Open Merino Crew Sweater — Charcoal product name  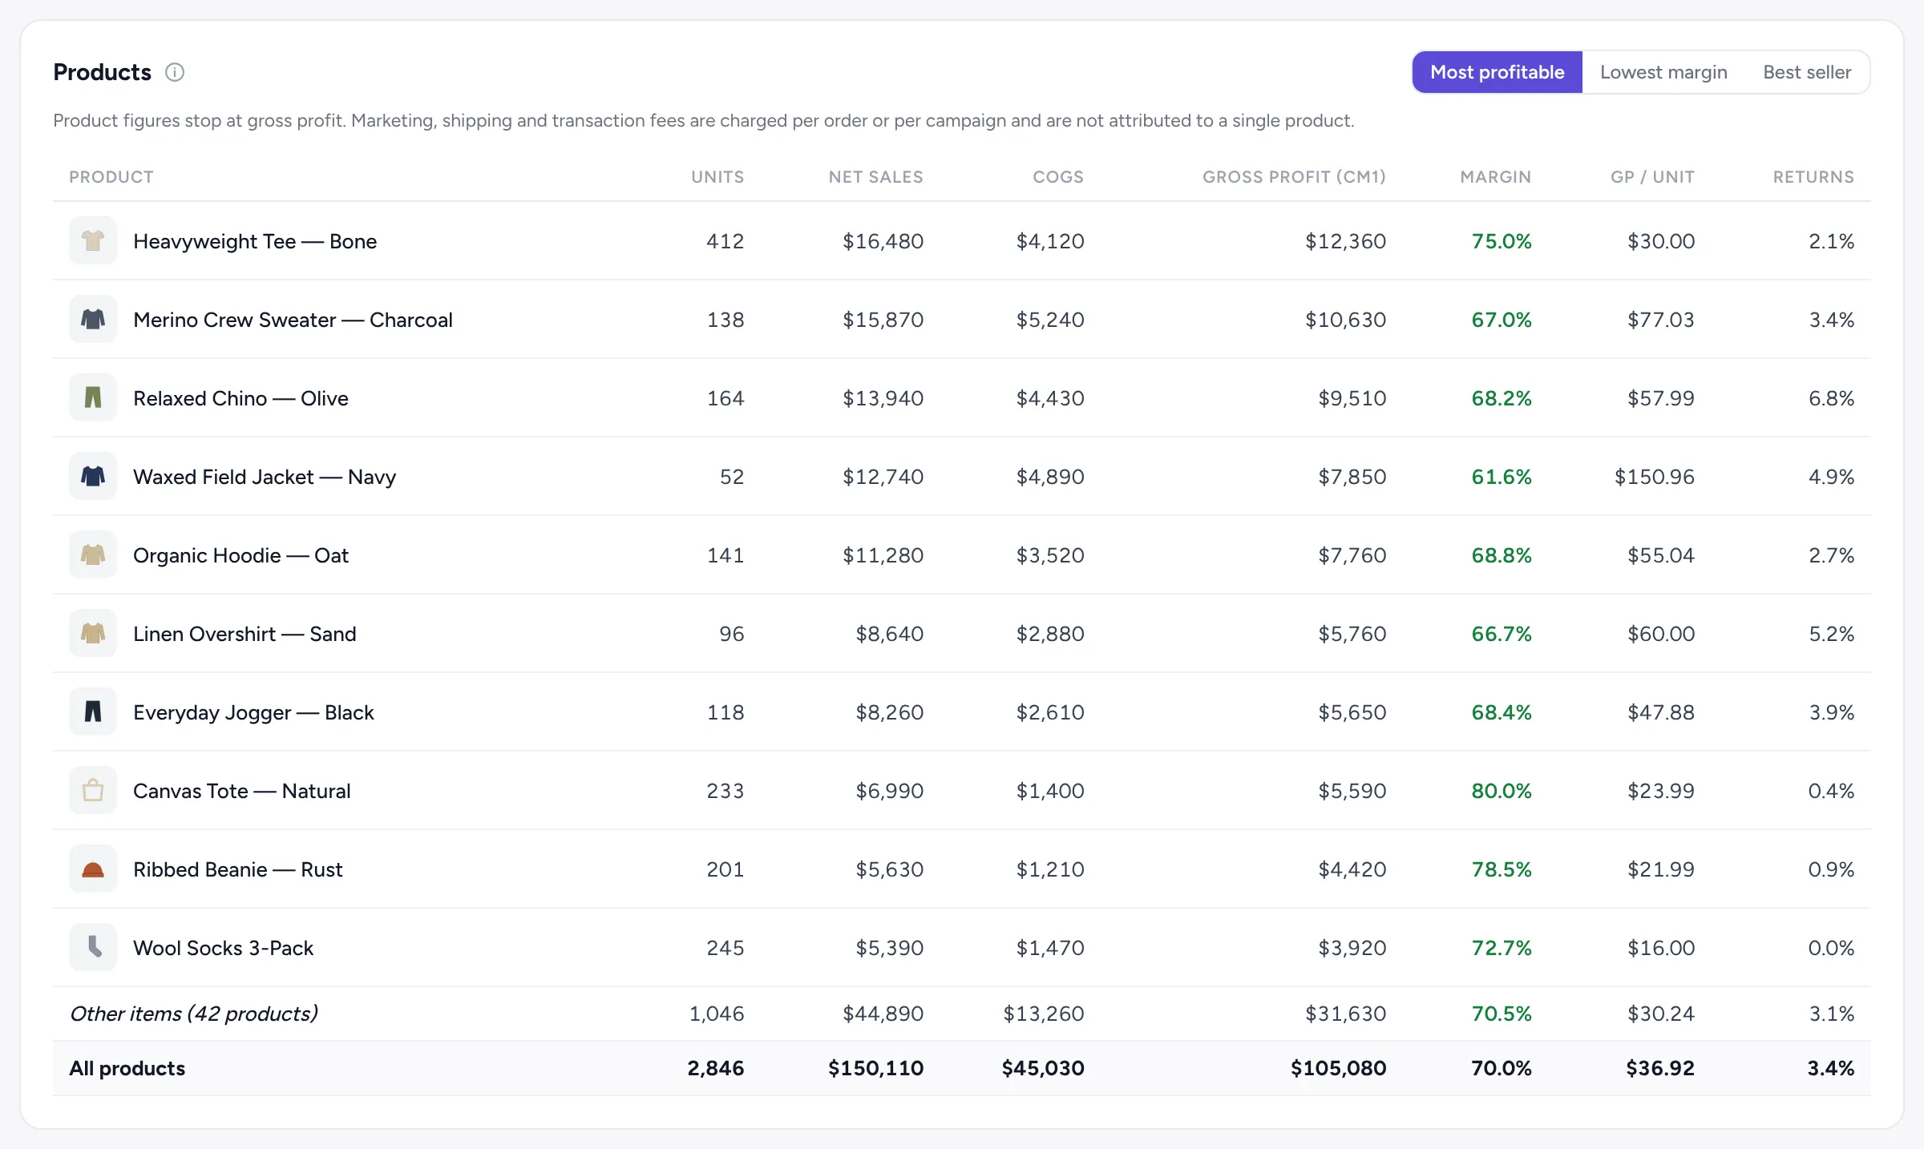(x=293, y=319)
